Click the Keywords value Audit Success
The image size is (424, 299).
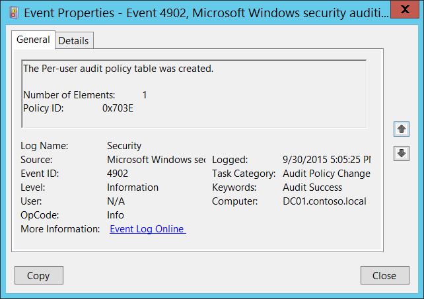click(x=312, y=187)
